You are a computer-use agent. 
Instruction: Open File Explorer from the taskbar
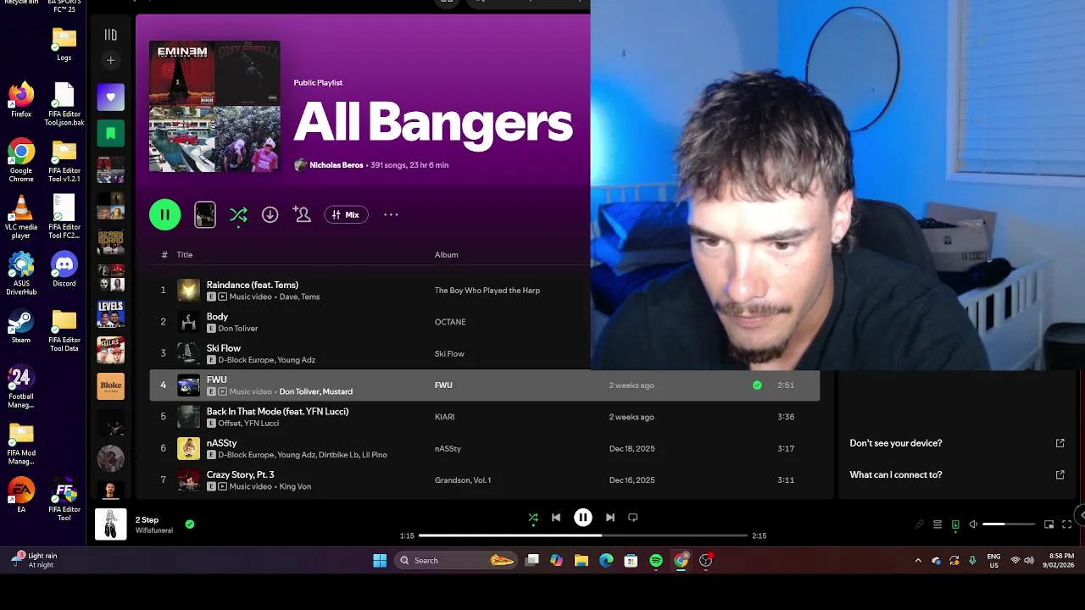click(581, 560)
